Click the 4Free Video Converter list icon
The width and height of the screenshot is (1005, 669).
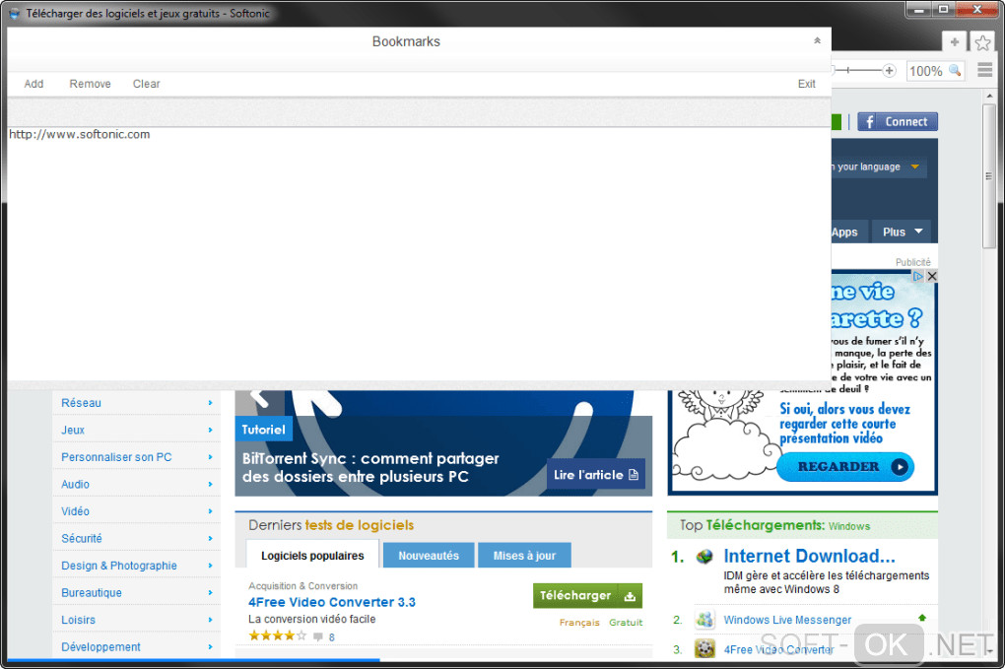coord(704,648)
